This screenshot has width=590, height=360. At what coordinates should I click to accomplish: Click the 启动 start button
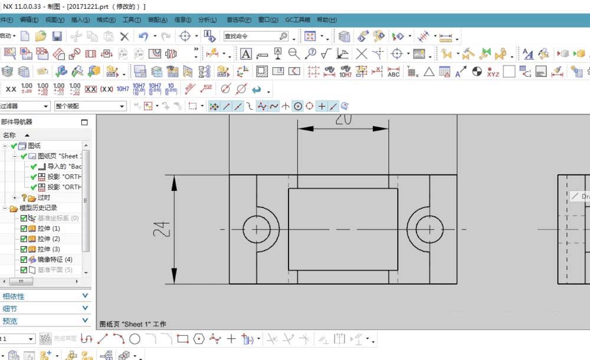(x=8, y=36)
